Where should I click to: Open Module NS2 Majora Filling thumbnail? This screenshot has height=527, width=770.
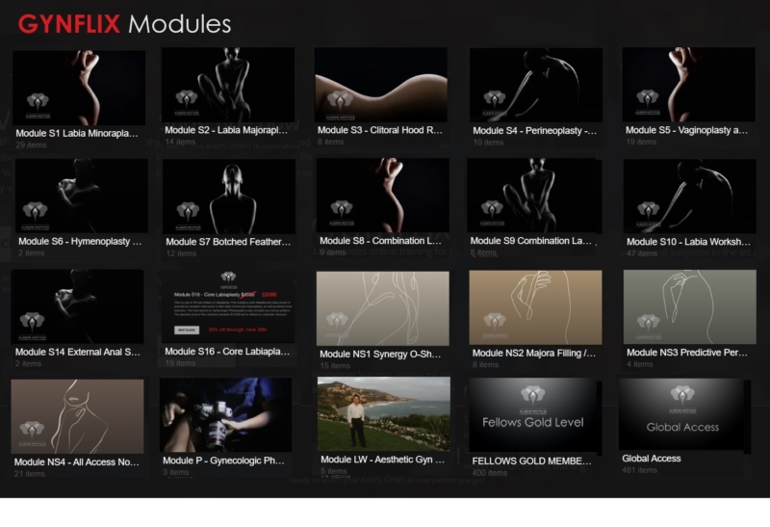point(535,307)
